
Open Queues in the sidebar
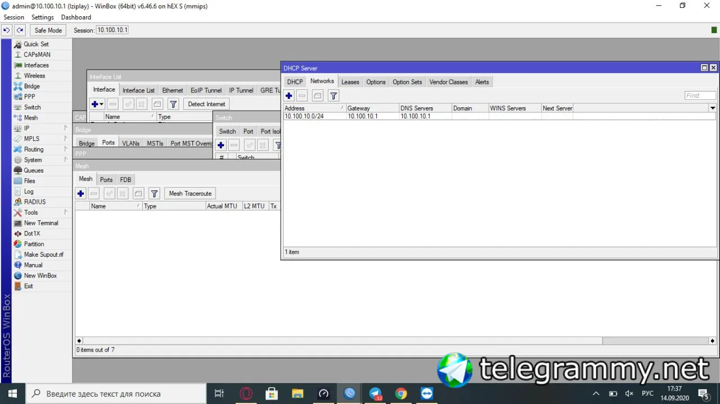point(33,170)
